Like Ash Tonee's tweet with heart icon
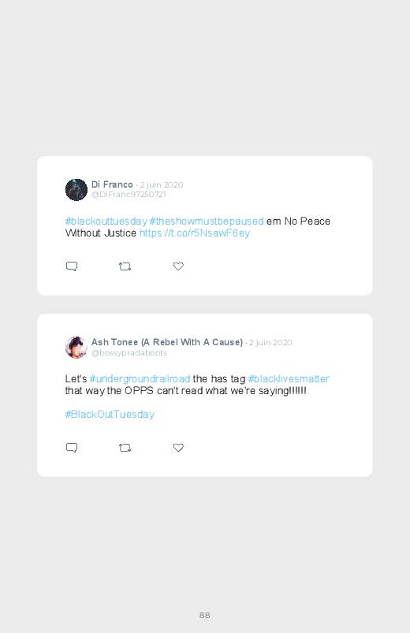The image size is (410, 633). tap(178, 447)
